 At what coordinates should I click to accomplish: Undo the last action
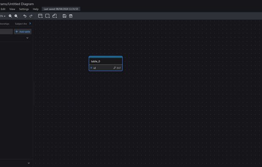point(25,16)
